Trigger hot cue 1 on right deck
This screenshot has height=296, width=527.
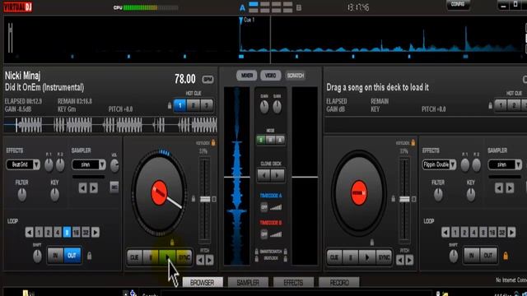(x=501, y=105)
